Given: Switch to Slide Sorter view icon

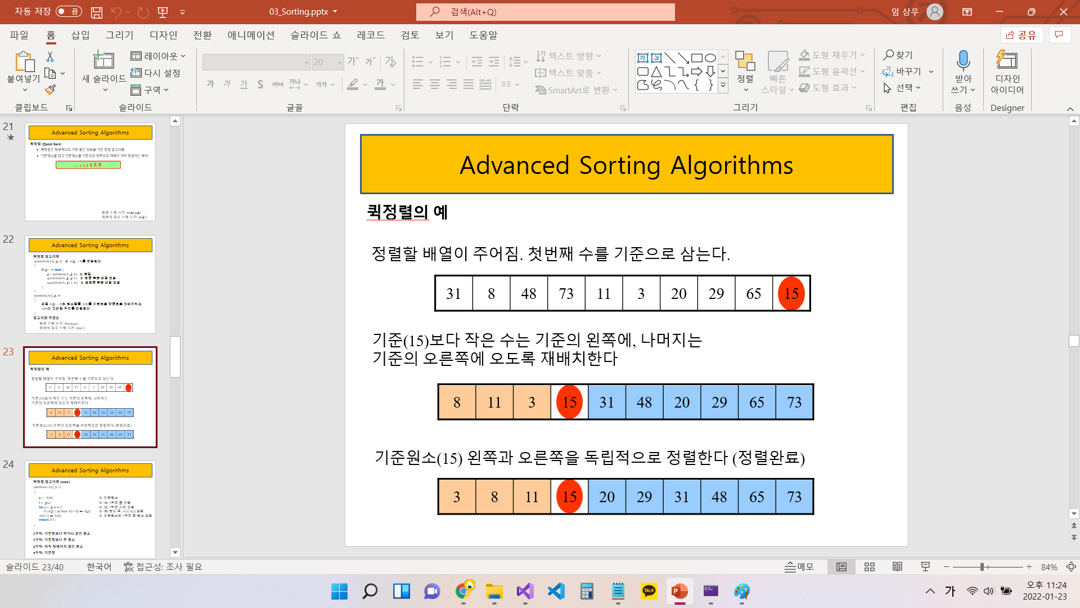Looking at the screenshot, I should pyautogui.click(x=870, y=567).
